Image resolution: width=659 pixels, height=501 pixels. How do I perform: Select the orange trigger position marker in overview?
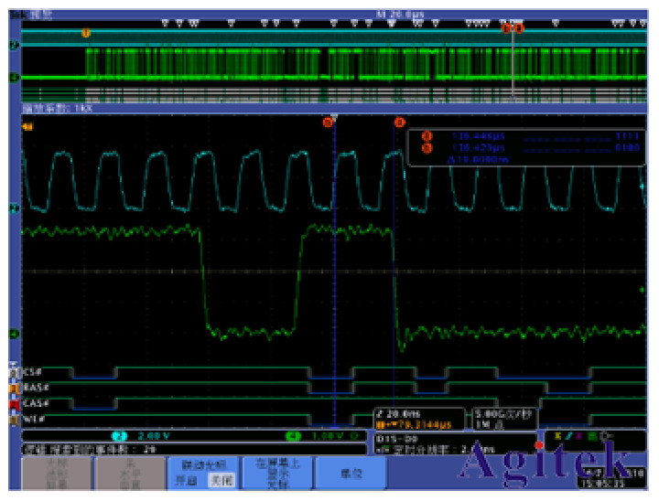86,33
